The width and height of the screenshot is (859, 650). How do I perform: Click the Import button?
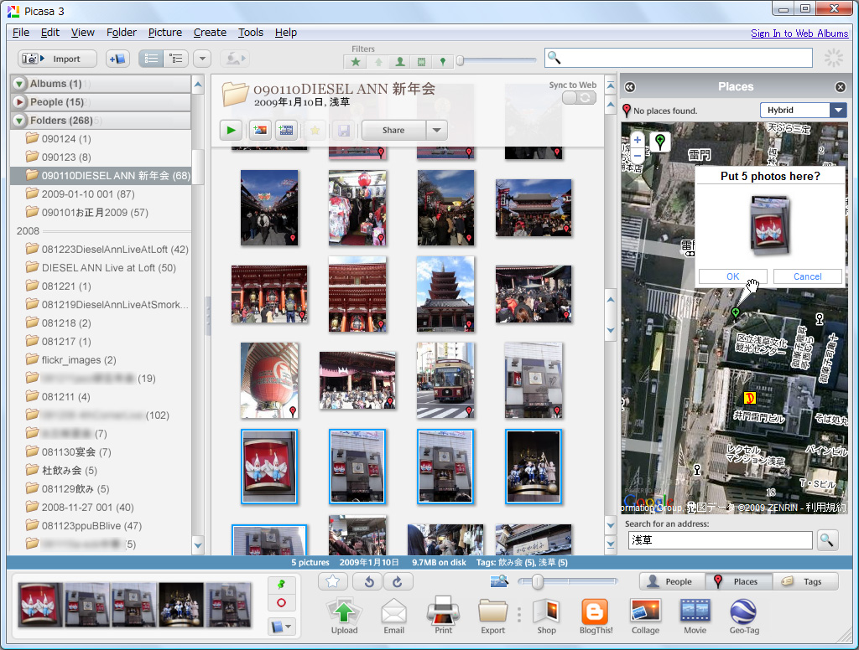(x=57, y=59)
